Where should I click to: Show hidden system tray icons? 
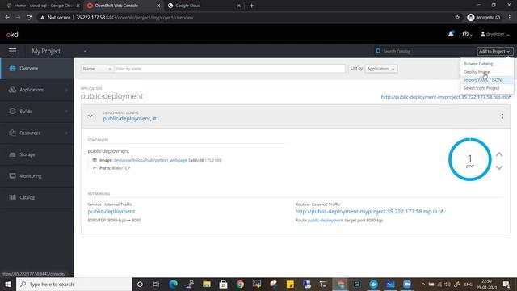pos(423,285)
